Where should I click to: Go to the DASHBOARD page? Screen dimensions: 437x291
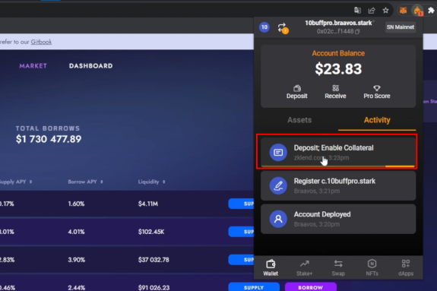[x=91, y=66]
